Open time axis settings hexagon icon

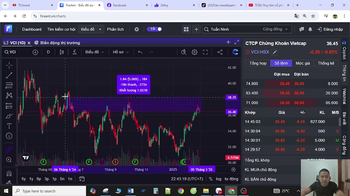coord(233,169)
